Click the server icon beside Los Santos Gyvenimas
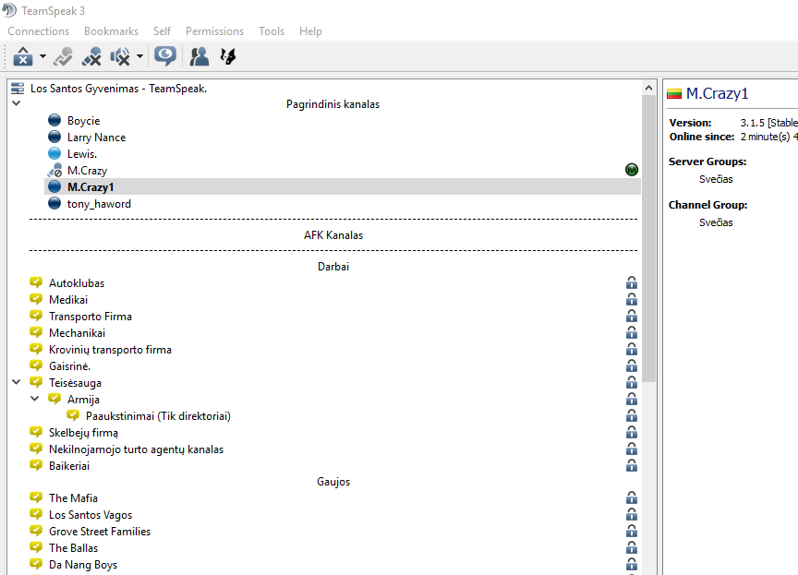The width and height of the screenshot is (798, 575). pos(18,89)
